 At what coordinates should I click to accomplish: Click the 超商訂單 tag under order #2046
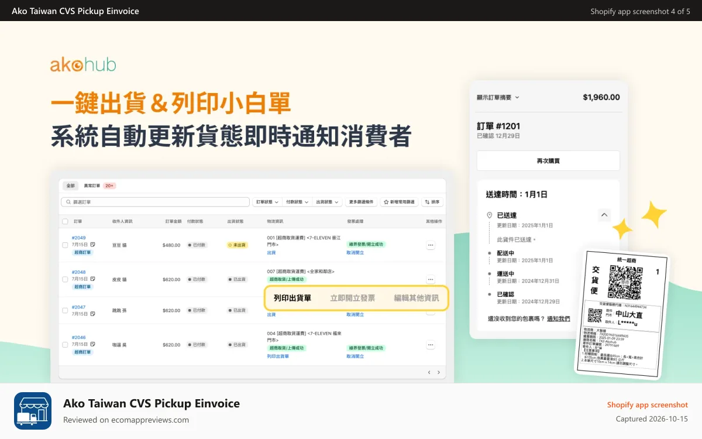82,352
